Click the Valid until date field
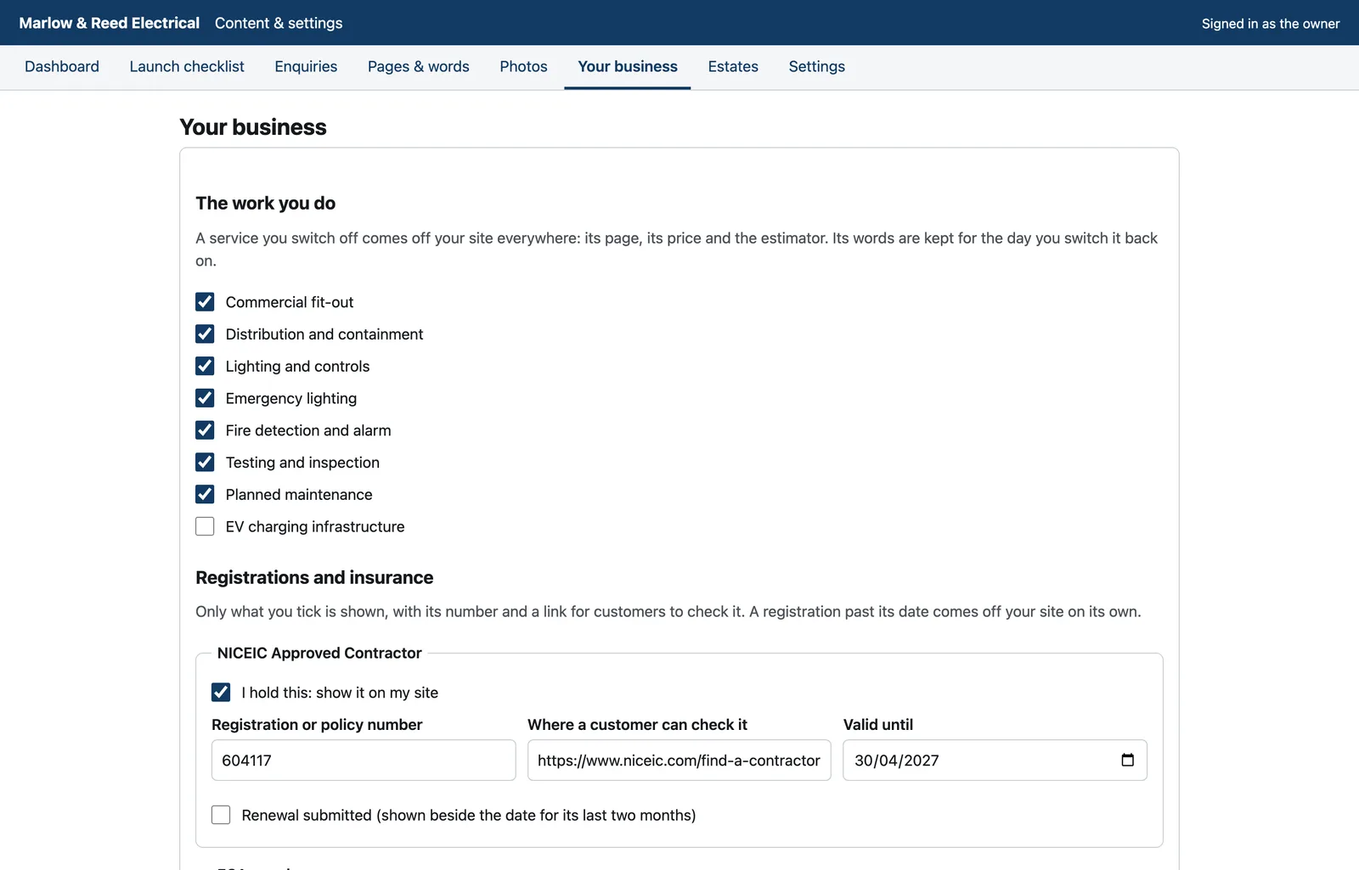The width and height of the screenshot is (1359, 870). (995, 760)
